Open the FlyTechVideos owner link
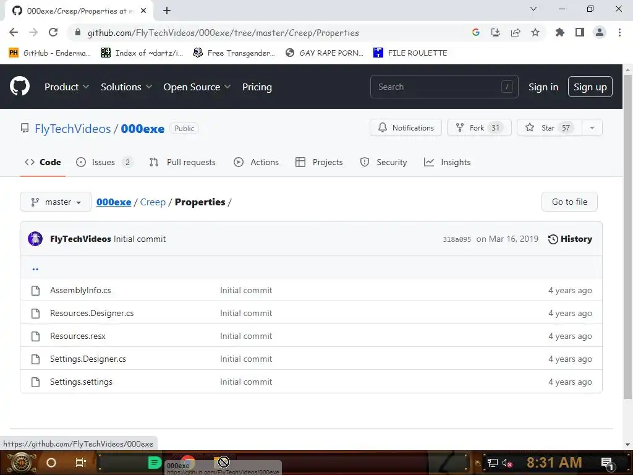 click(x=73, y=129)
